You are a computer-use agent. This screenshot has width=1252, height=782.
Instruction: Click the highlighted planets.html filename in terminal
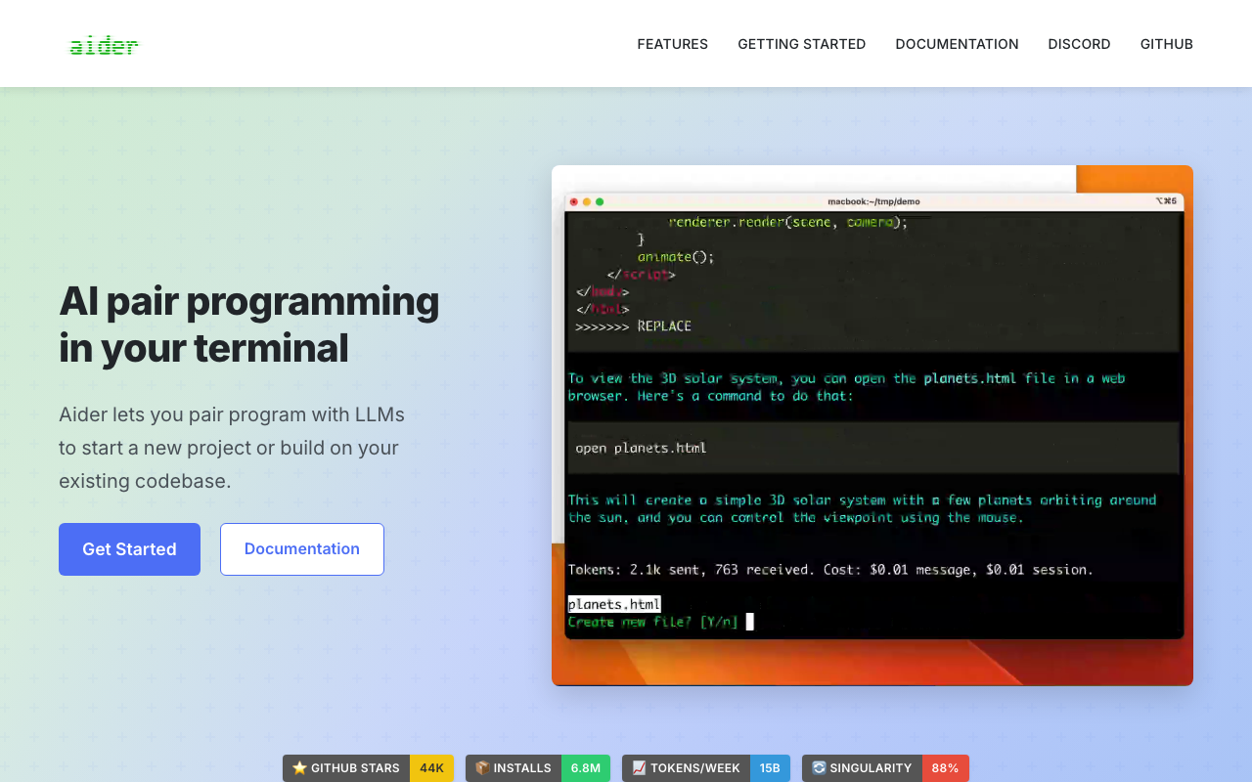[614, 604]
